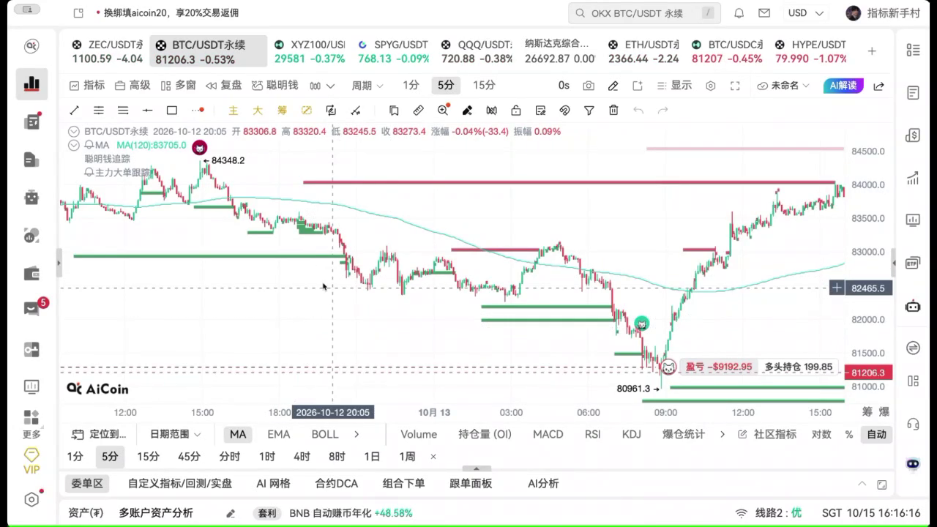Toggle the BOLL indicator
Screen dimensions: 937x527
pos(325,434)
